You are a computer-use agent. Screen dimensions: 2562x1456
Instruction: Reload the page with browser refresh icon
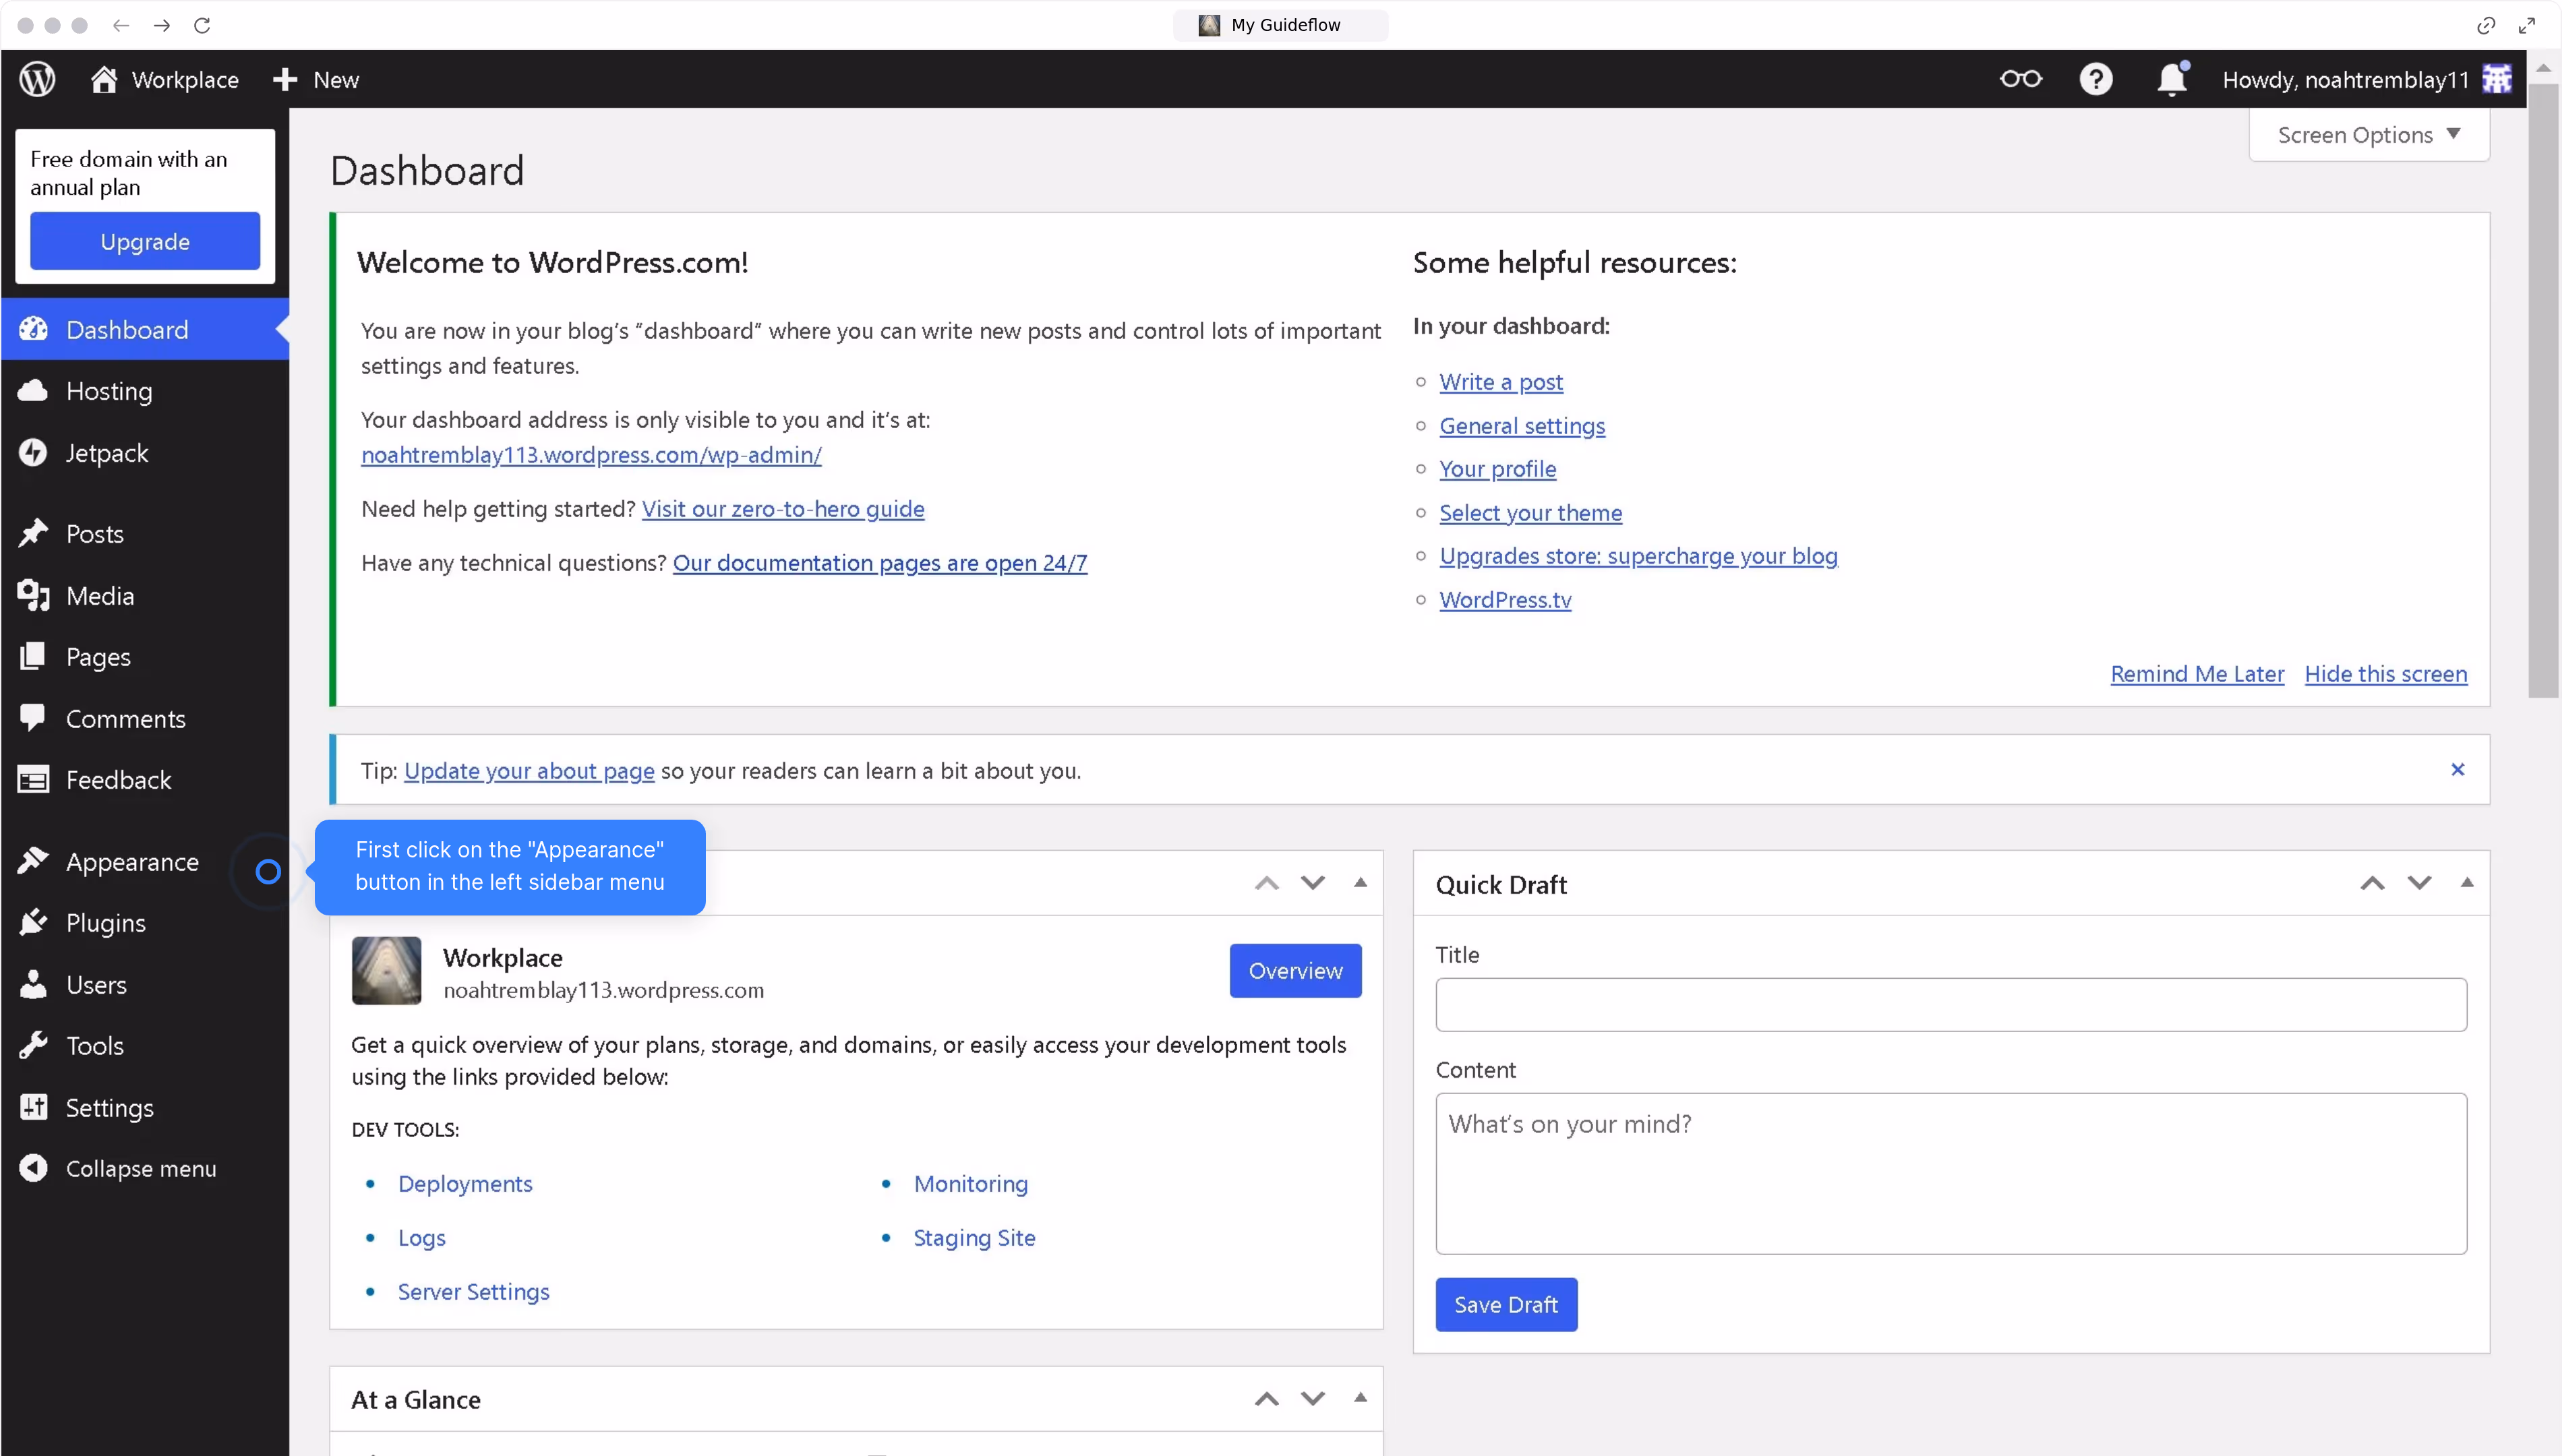click(x=202, y=25)
